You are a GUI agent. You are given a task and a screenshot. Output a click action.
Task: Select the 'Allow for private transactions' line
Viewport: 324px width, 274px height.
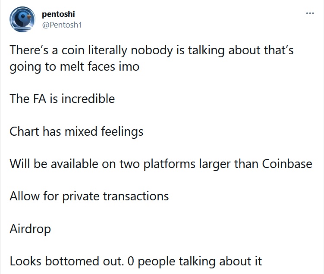[x=89, y=196]
